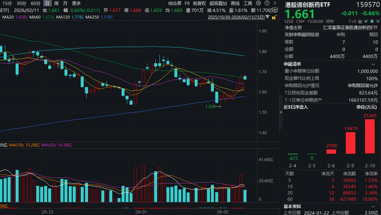
Task: Click the 画线 drawing tool button
Action: click(235, 3)
